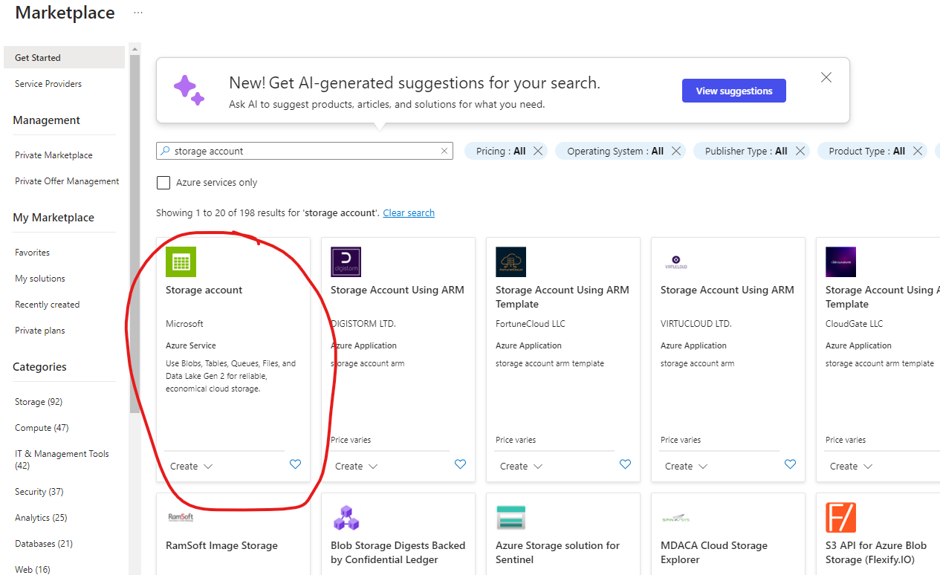Screen dimensions: 940x575
Task: Favorite the Microsoft Storage account card
Action: [x=295, y=464]
